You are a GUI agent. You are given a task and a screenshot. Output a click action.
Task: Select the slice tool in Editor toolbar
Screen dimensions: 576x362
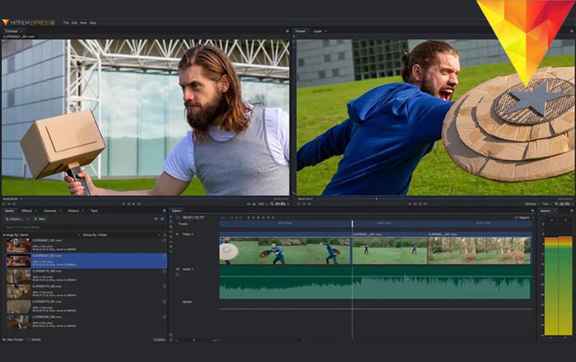point(171,227)
